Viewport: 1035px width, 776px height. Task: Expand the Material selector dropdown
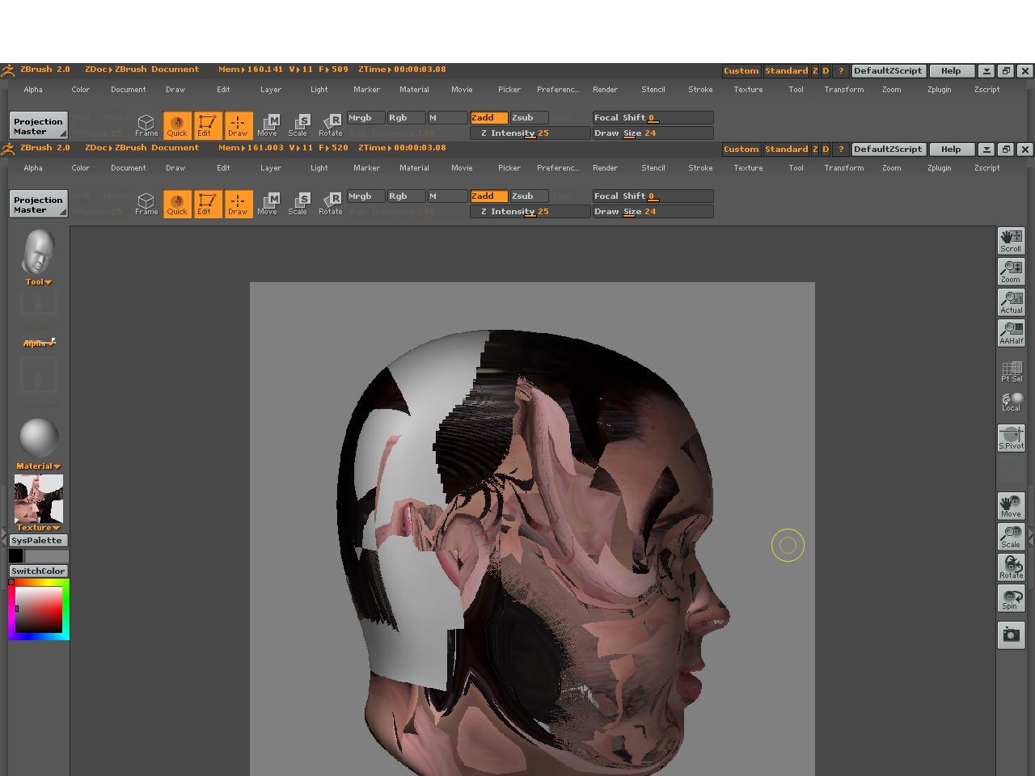pos(38,466)
